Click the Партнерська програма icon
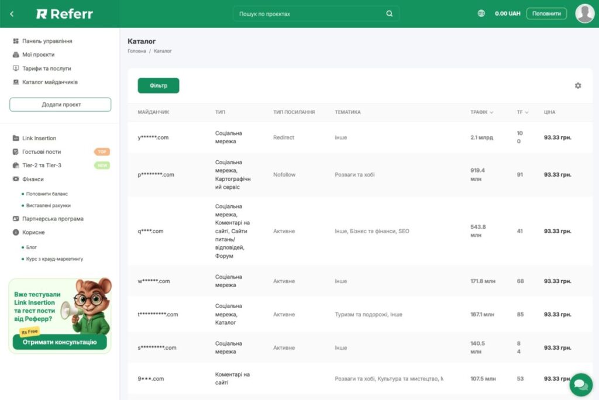The image size is (599, 400). coord(16,219)
